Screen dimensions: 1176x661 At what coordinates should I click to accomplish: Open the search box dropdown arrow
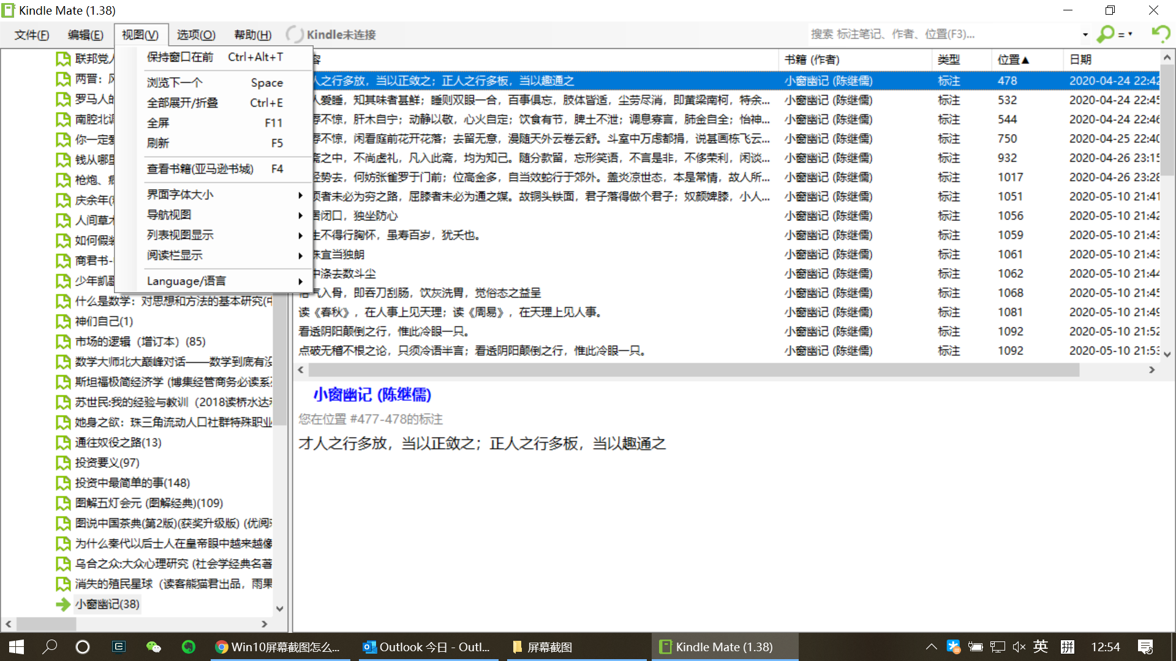[x=1085, y=34]
